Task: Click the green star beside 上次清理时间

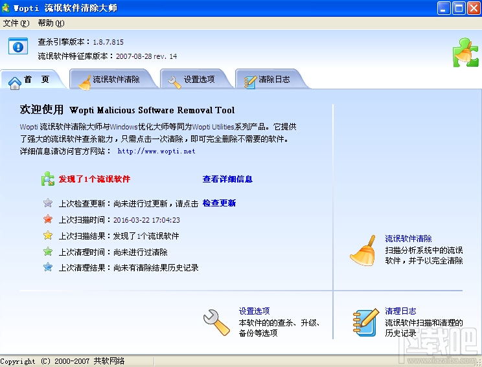Action: tap(48, 252)
